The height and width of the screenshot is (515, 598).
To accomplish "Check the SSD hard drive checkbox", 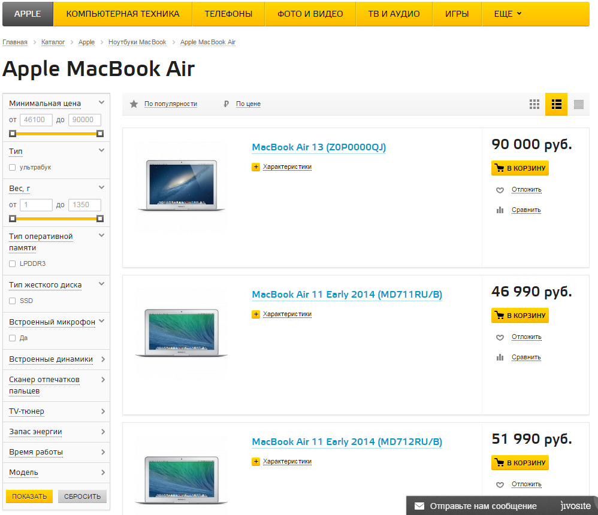I will pos(12,301).
